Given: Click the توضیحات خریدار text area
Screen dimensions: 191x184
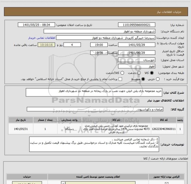Looking at the screenshot, I should point(94,144).
